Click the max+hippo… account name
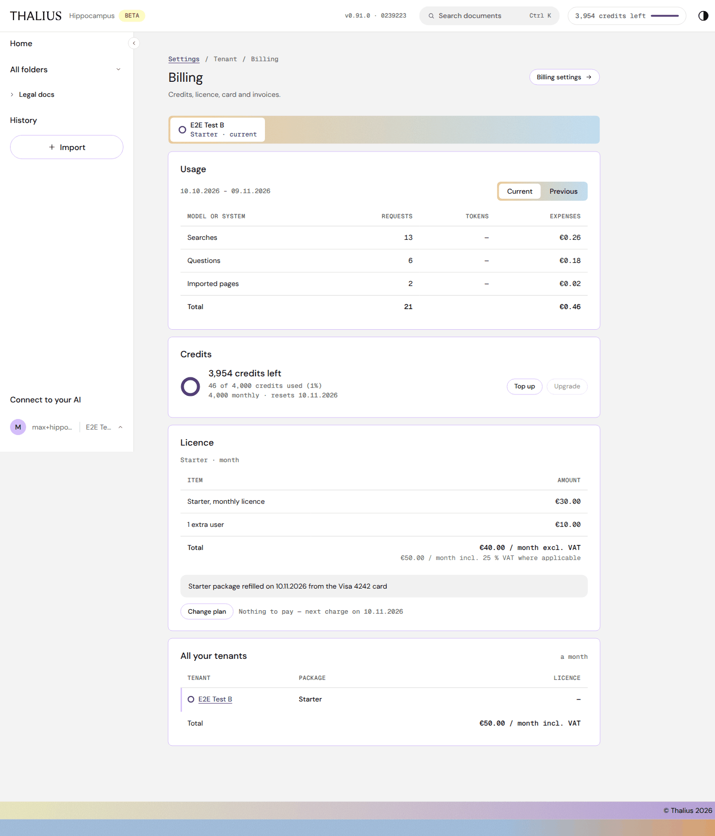 click(x=52, y=427)
